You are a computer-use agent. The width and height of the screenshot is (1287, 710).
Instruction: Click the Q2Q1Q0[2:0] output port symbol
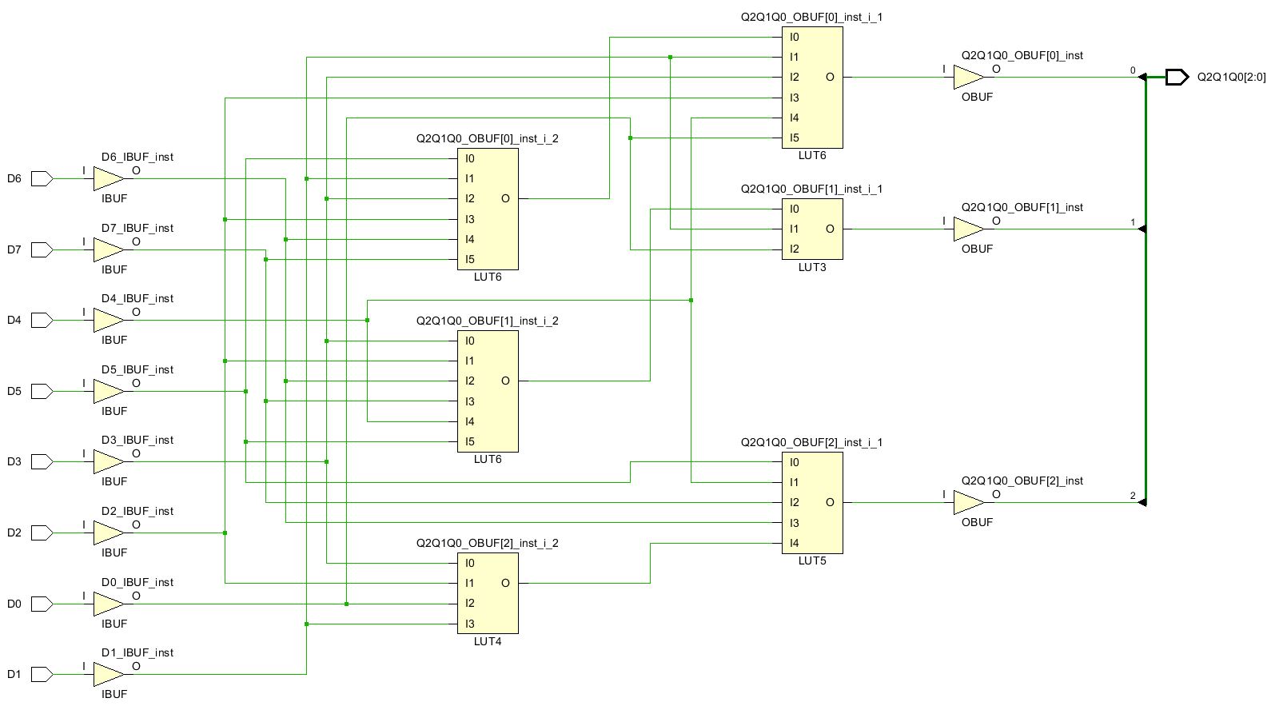[x=1177, y=77]
